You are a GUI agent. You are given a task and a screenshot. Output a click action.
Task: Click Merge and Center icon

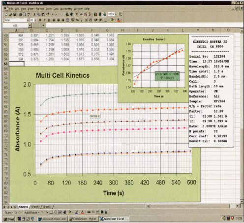(x=67, y=20)
